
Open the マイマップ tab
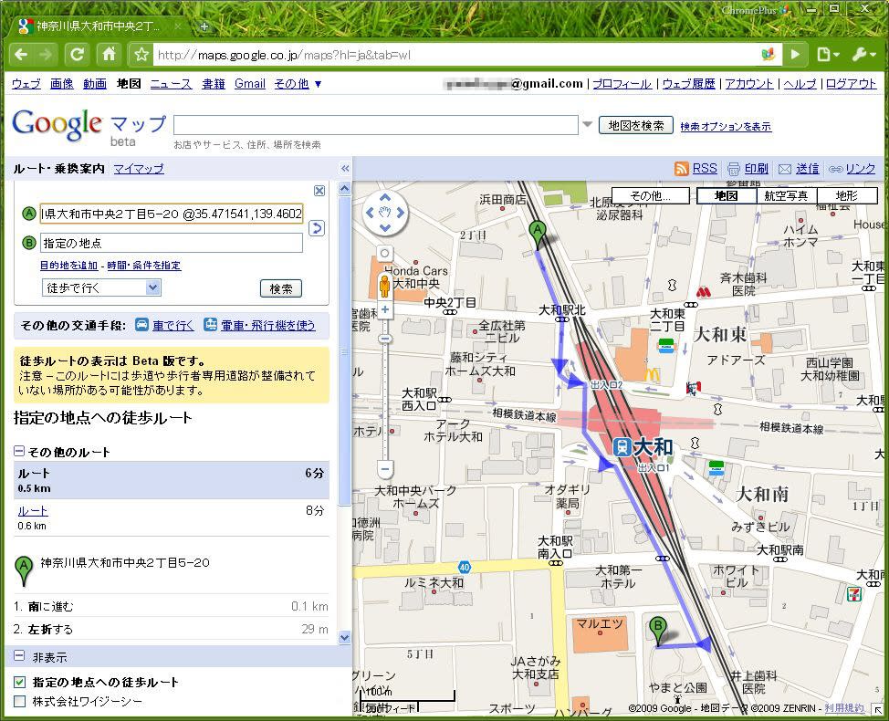tap(139, 169)
